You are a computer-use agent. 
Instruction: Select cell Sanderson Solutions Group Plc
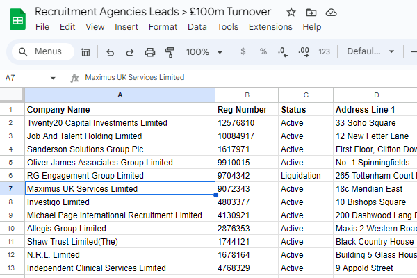(x=120, y=149)
